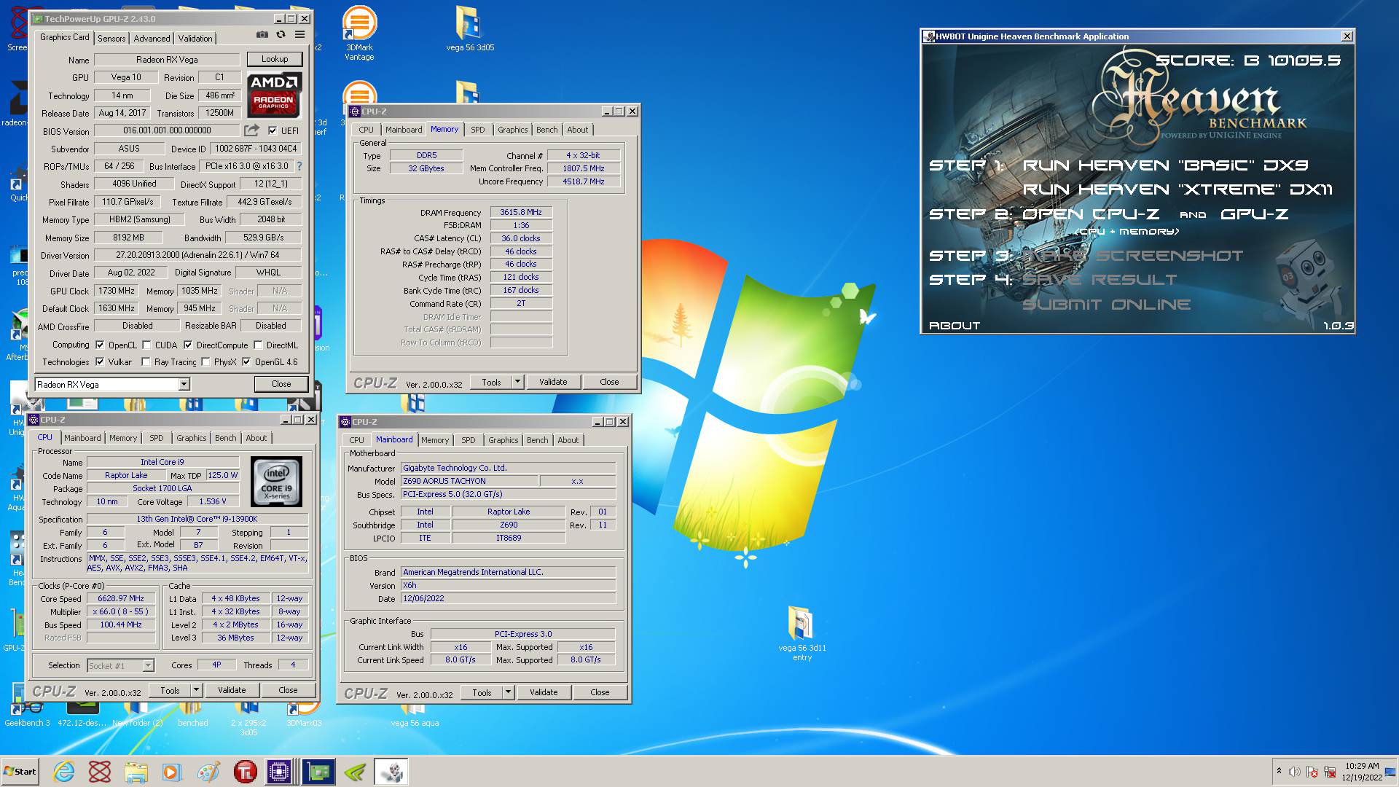Click the red atom taskbar icon

pyautogui.click(x=100, y=772)
